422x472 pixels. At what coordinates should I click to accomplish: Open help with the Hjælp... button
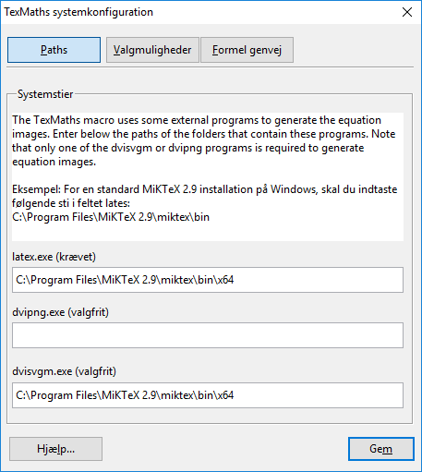(55, 449)
